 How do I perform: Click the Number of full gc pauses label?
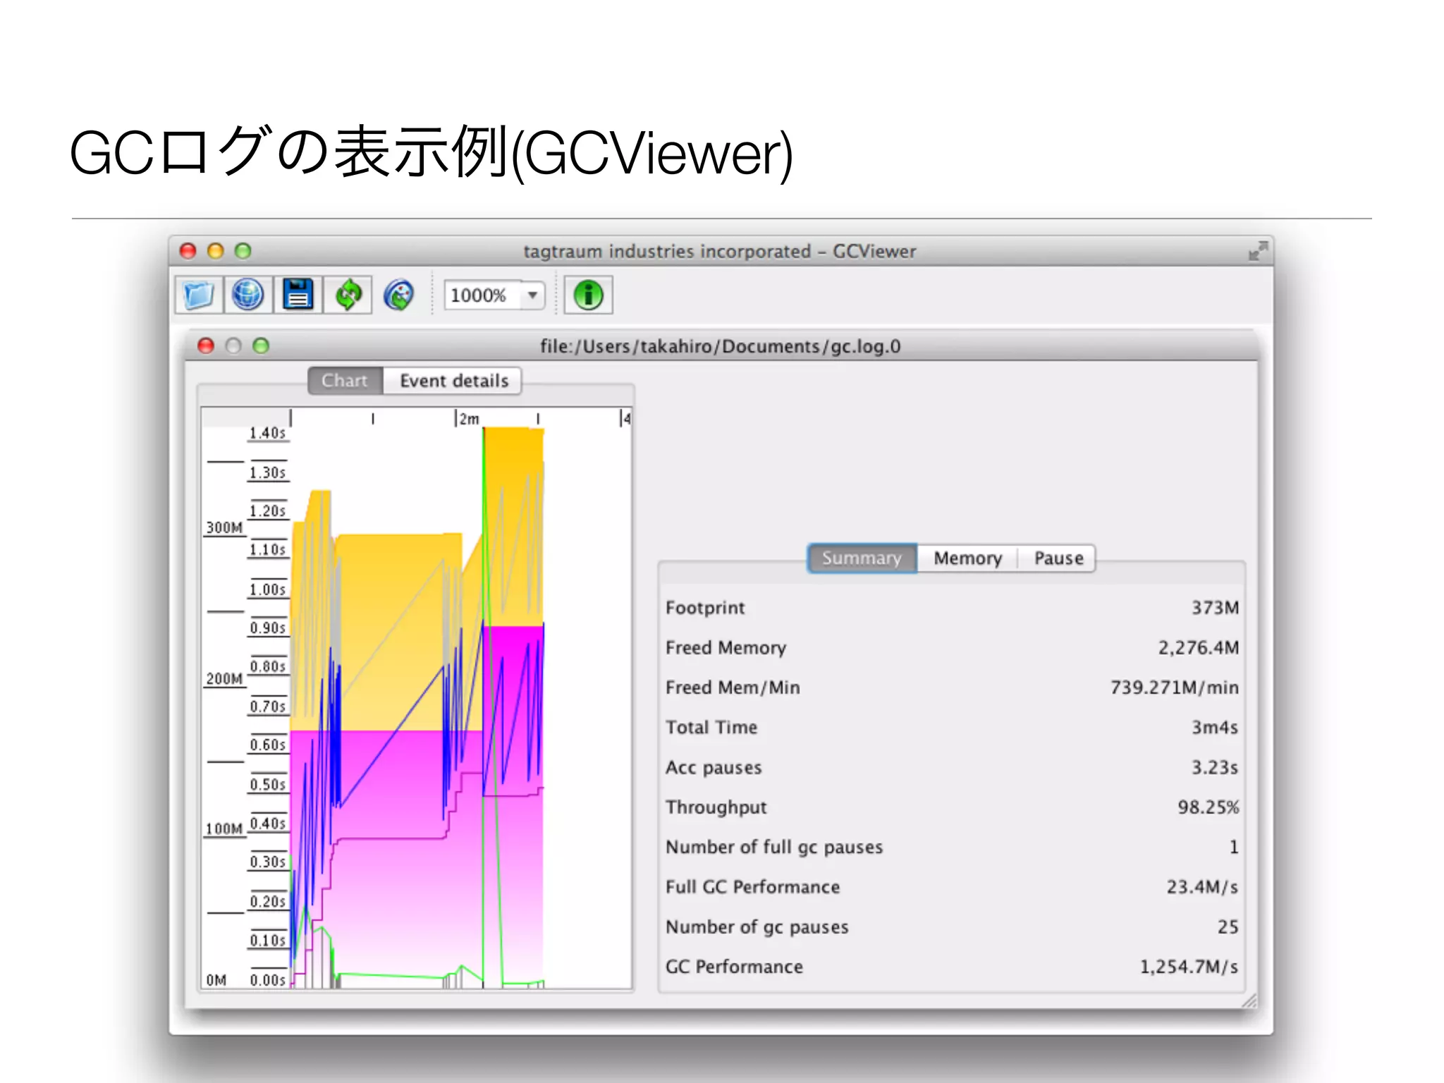pos(774,848)
